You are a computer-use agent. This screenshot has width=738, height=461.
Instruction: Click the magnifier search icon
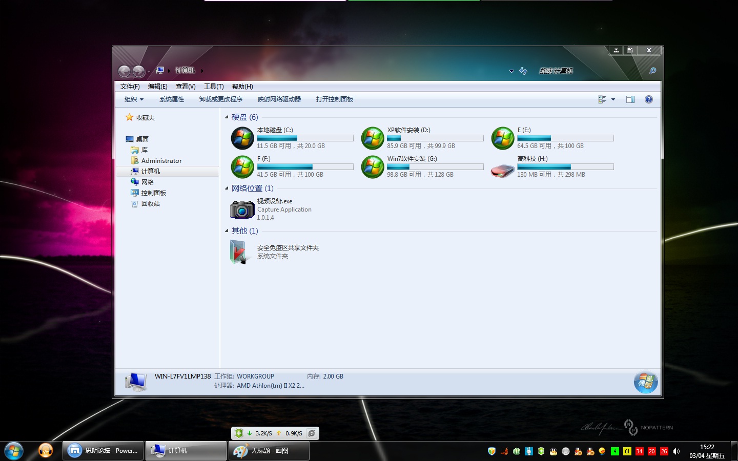[652, 71]
